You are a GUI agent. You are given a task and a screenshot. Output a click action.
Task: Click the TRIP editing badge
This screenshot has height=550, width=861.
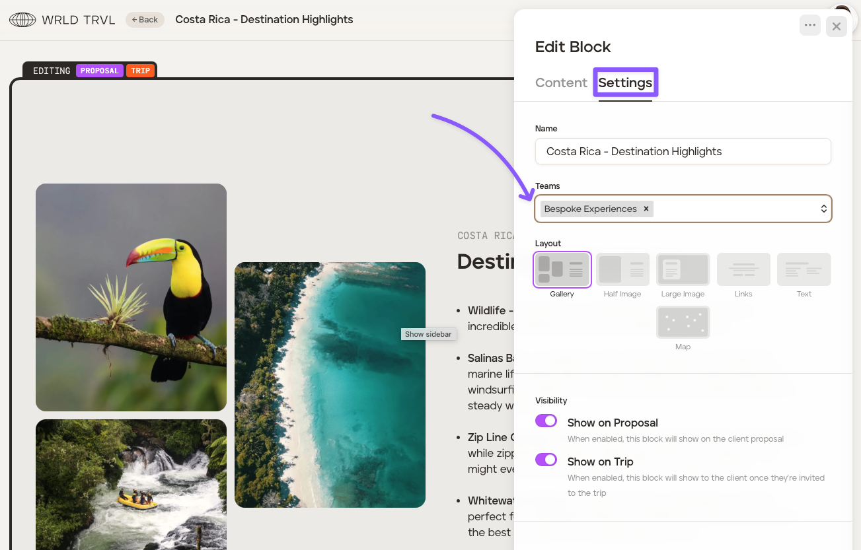click(140, 71)
